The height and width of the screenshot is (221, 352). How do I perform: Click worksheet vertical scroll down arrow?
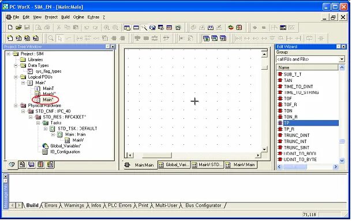[264, 149]
